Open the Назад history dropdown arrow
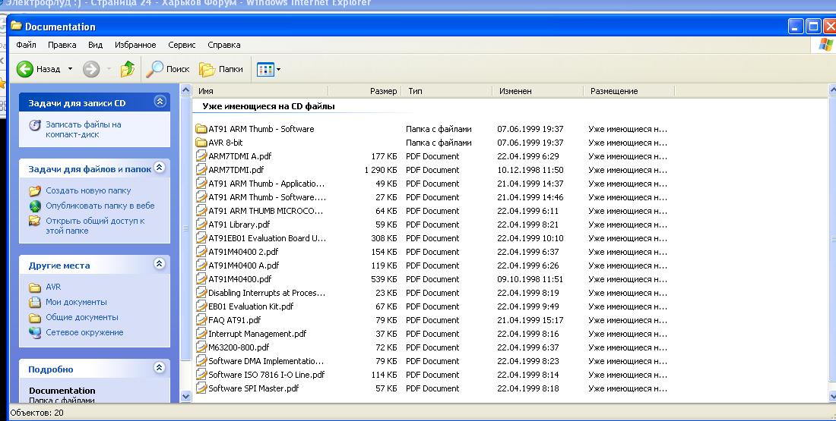The width and height of the screenshot is (836, 421). 70,69
